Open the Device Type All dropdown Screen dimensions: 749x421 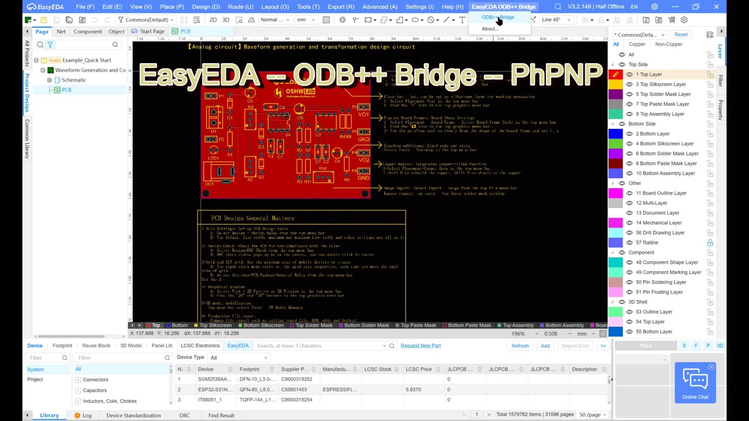238,357
